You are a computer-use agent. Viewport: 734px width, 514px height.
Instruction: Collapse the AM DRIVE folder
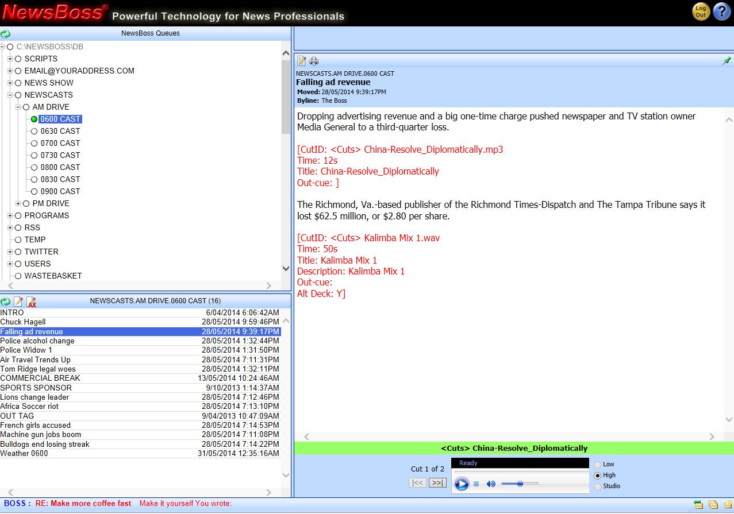tap(18, 107)
